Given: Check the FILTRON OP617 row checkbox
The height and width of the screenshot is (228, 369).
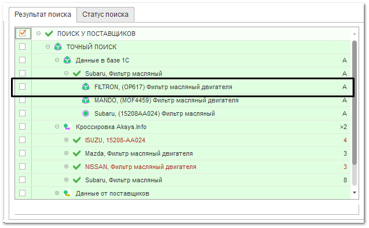Looking at the screenshot, I should click(x=23, y=86).
